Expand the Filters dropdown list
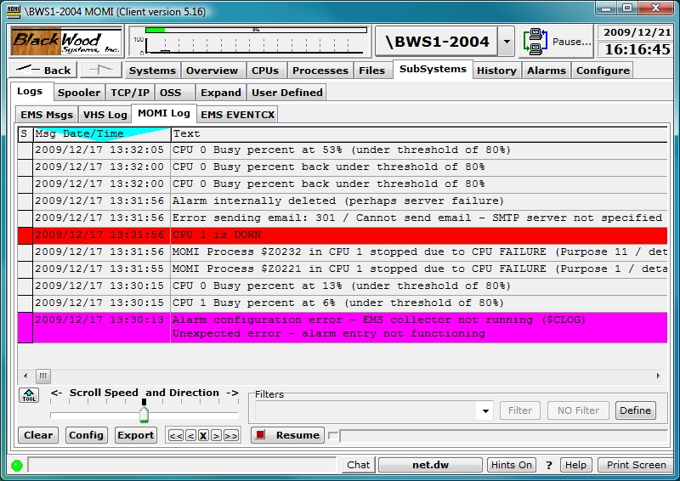This screenshot has height=481, width=680. (x=485, y=411)
